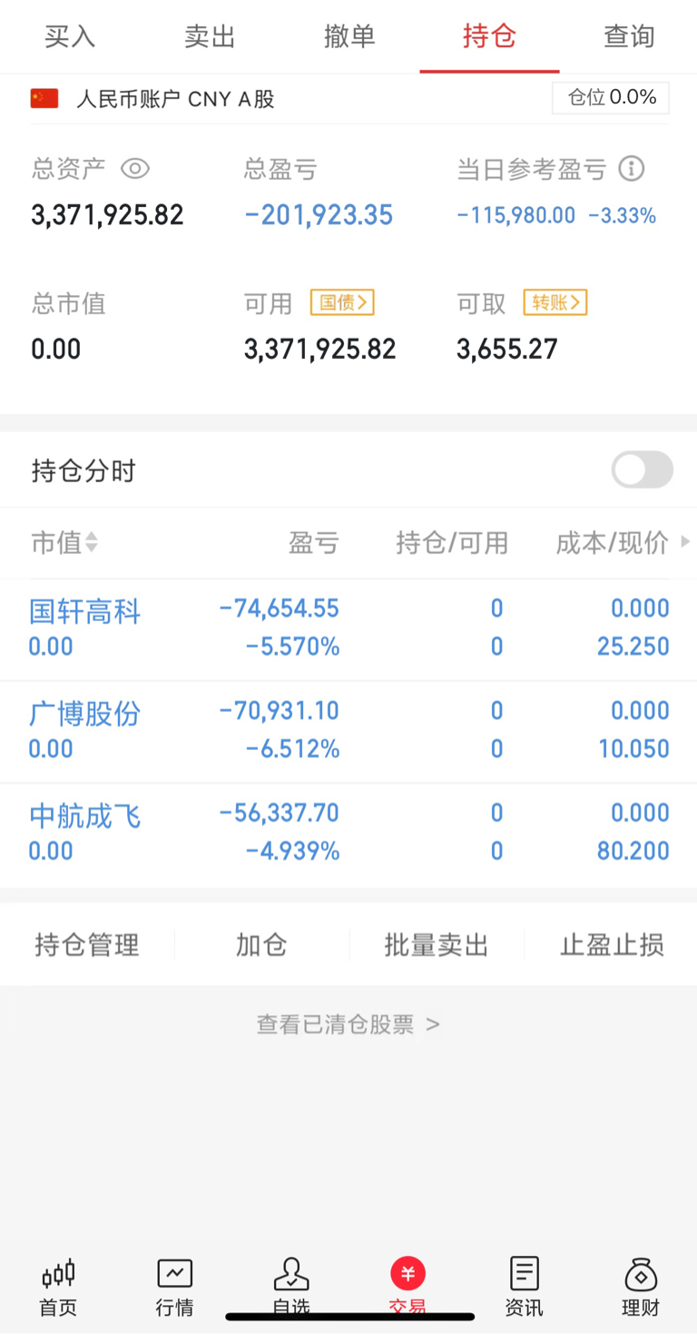
Task: Tap daily loss -115,980.00
Action: [515, 215]
